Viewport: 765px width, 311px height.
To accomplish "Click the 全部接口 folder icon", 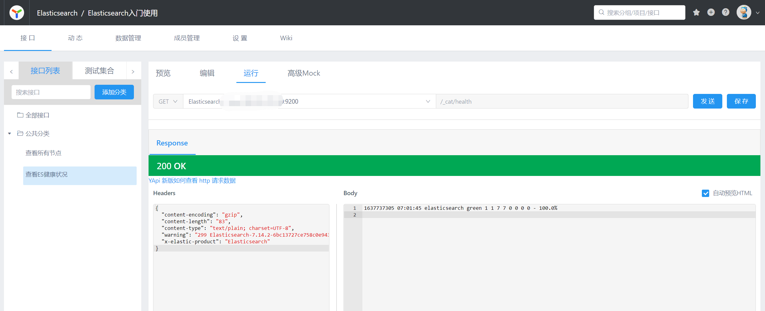I will tap(20, 115).
